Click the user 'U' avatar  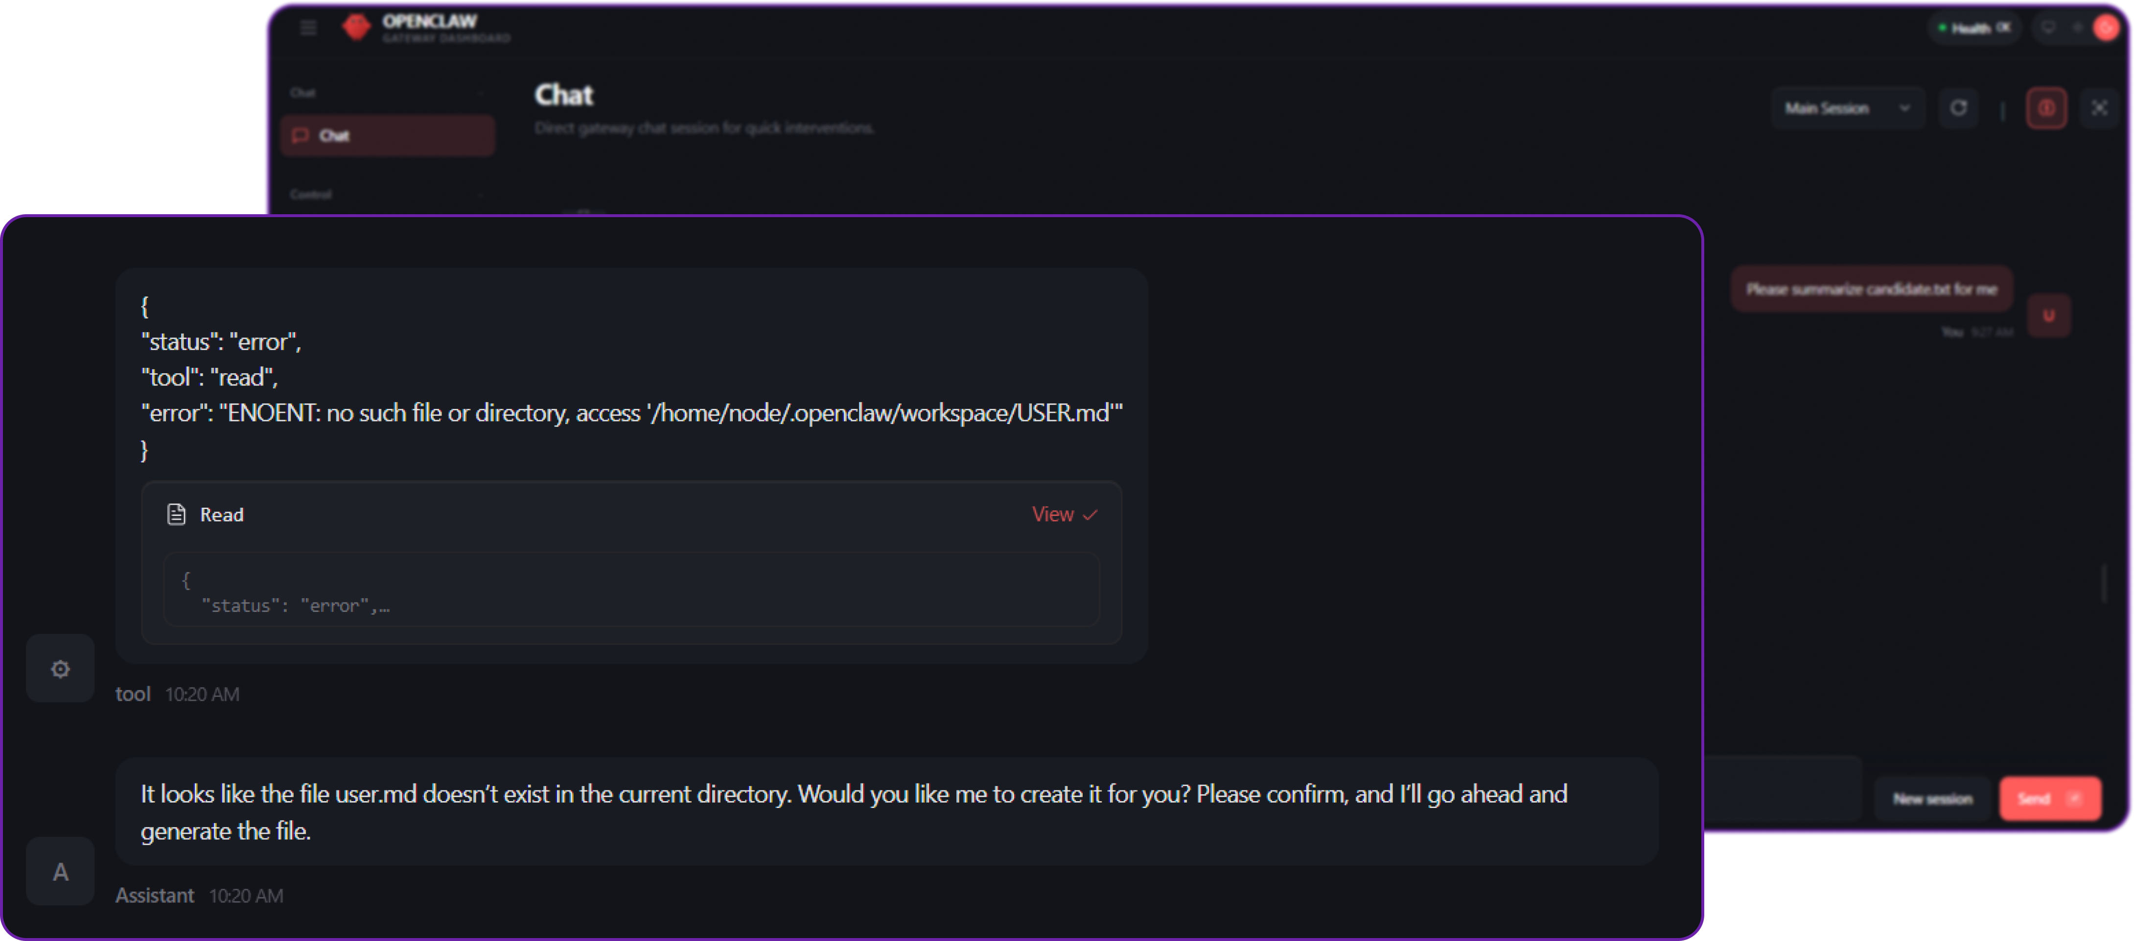(x=2049, y=315)
